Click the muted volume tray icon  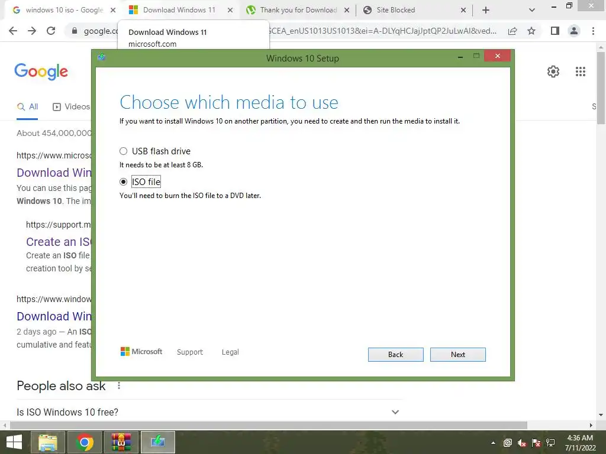(x=522, y=443)
